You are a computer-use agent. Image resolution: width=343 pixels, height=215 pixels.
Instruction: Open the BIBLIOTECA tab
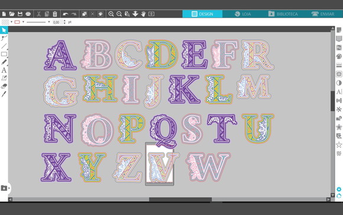[283, 14]
